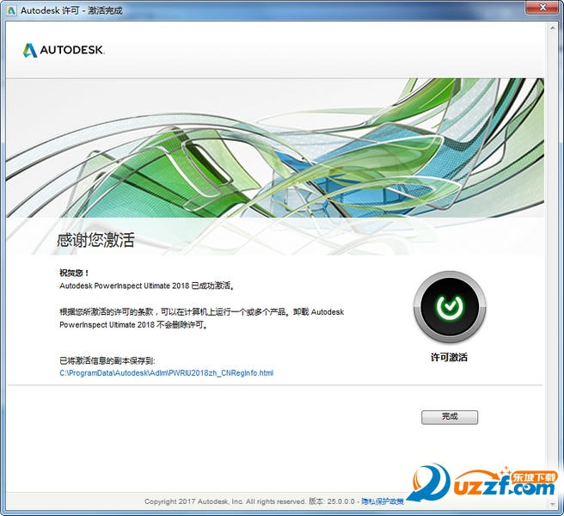Click the green license activated check icon

[x=450, y=307]
